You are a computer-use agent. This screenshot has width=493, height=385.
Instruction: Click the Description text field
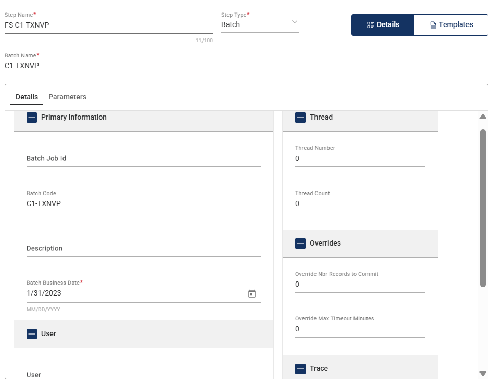[143, 248]
